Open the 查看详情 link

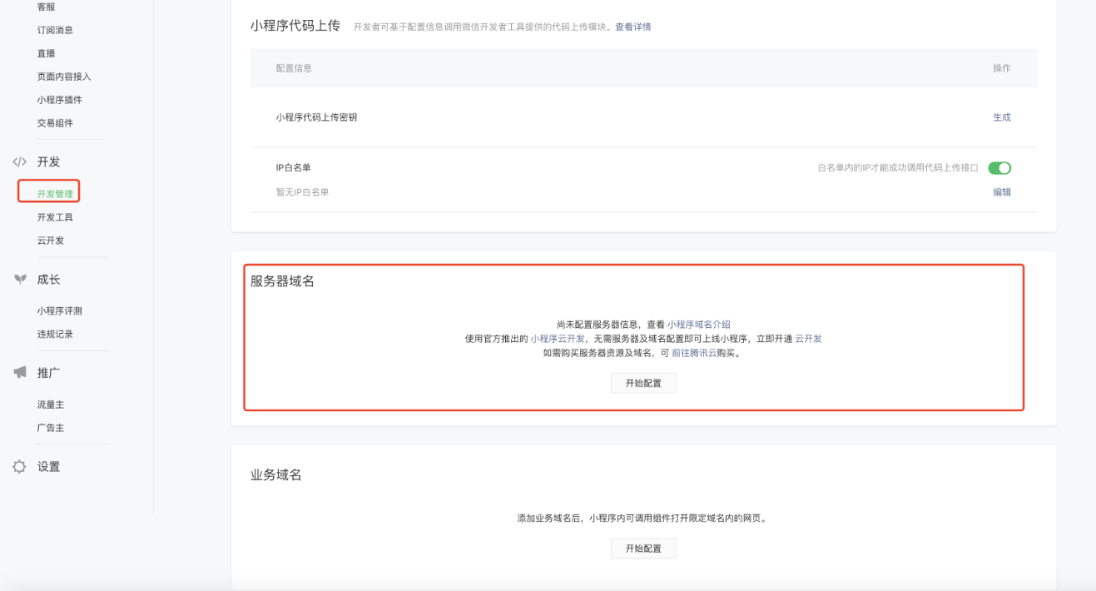coord(632,27)
